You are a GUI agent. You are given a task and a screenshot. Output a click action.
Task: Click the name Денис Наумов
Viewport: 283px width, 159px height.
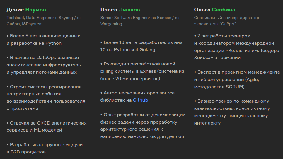(26, 10)
